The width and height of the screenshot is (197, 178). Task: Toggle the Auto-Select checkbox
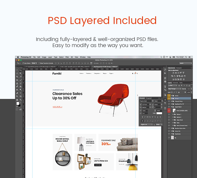[23, 63]
